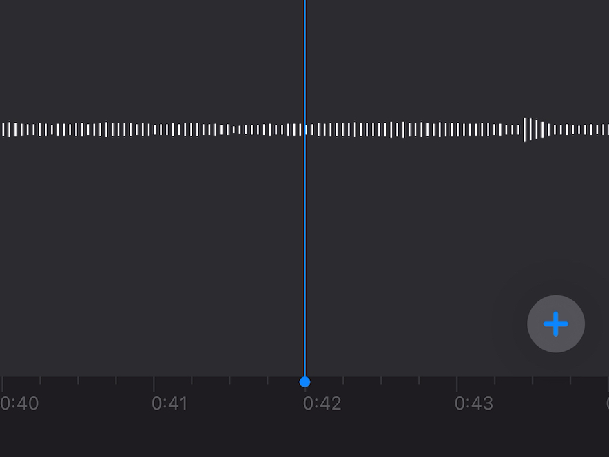Image resolution: width=609 pixels, height=457 pixels.
Task: Jump to the 0:43 timestamp label
Action: (474, 403)
